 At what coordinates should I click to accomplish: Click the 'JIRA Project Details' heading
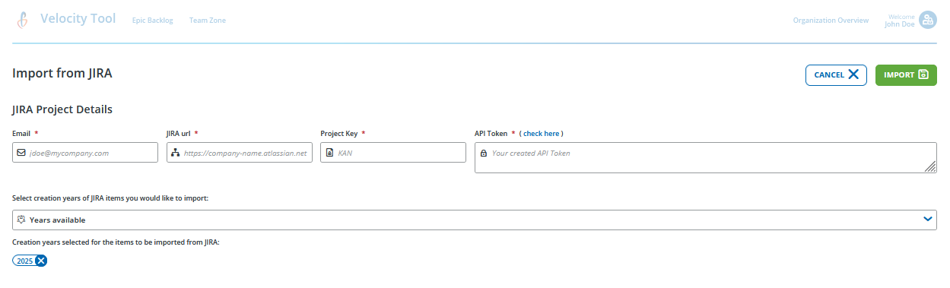pos(62,109)
